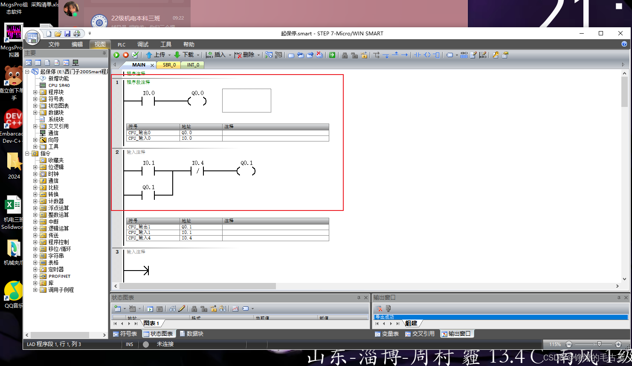Open the 编辑 menu
The width and height of the screenshot is (632, 366).
click(77, 44)
